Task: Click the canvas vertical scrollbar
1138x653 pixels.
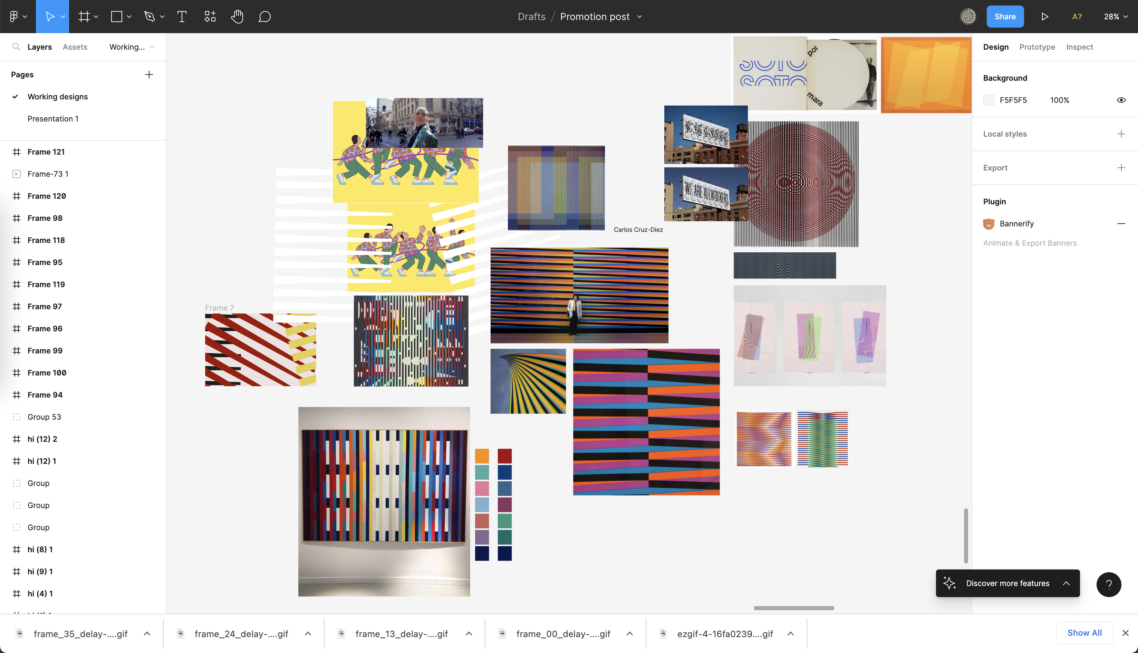Action: coord(965,536)
